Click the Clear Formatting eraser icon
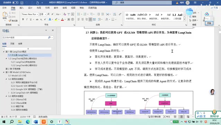The width and height of the screenshot is (221, 125). click(65, 14)
